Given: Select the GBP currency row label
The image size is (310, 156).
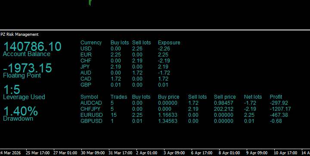Looking at the screenshot, I should (86, 85).
